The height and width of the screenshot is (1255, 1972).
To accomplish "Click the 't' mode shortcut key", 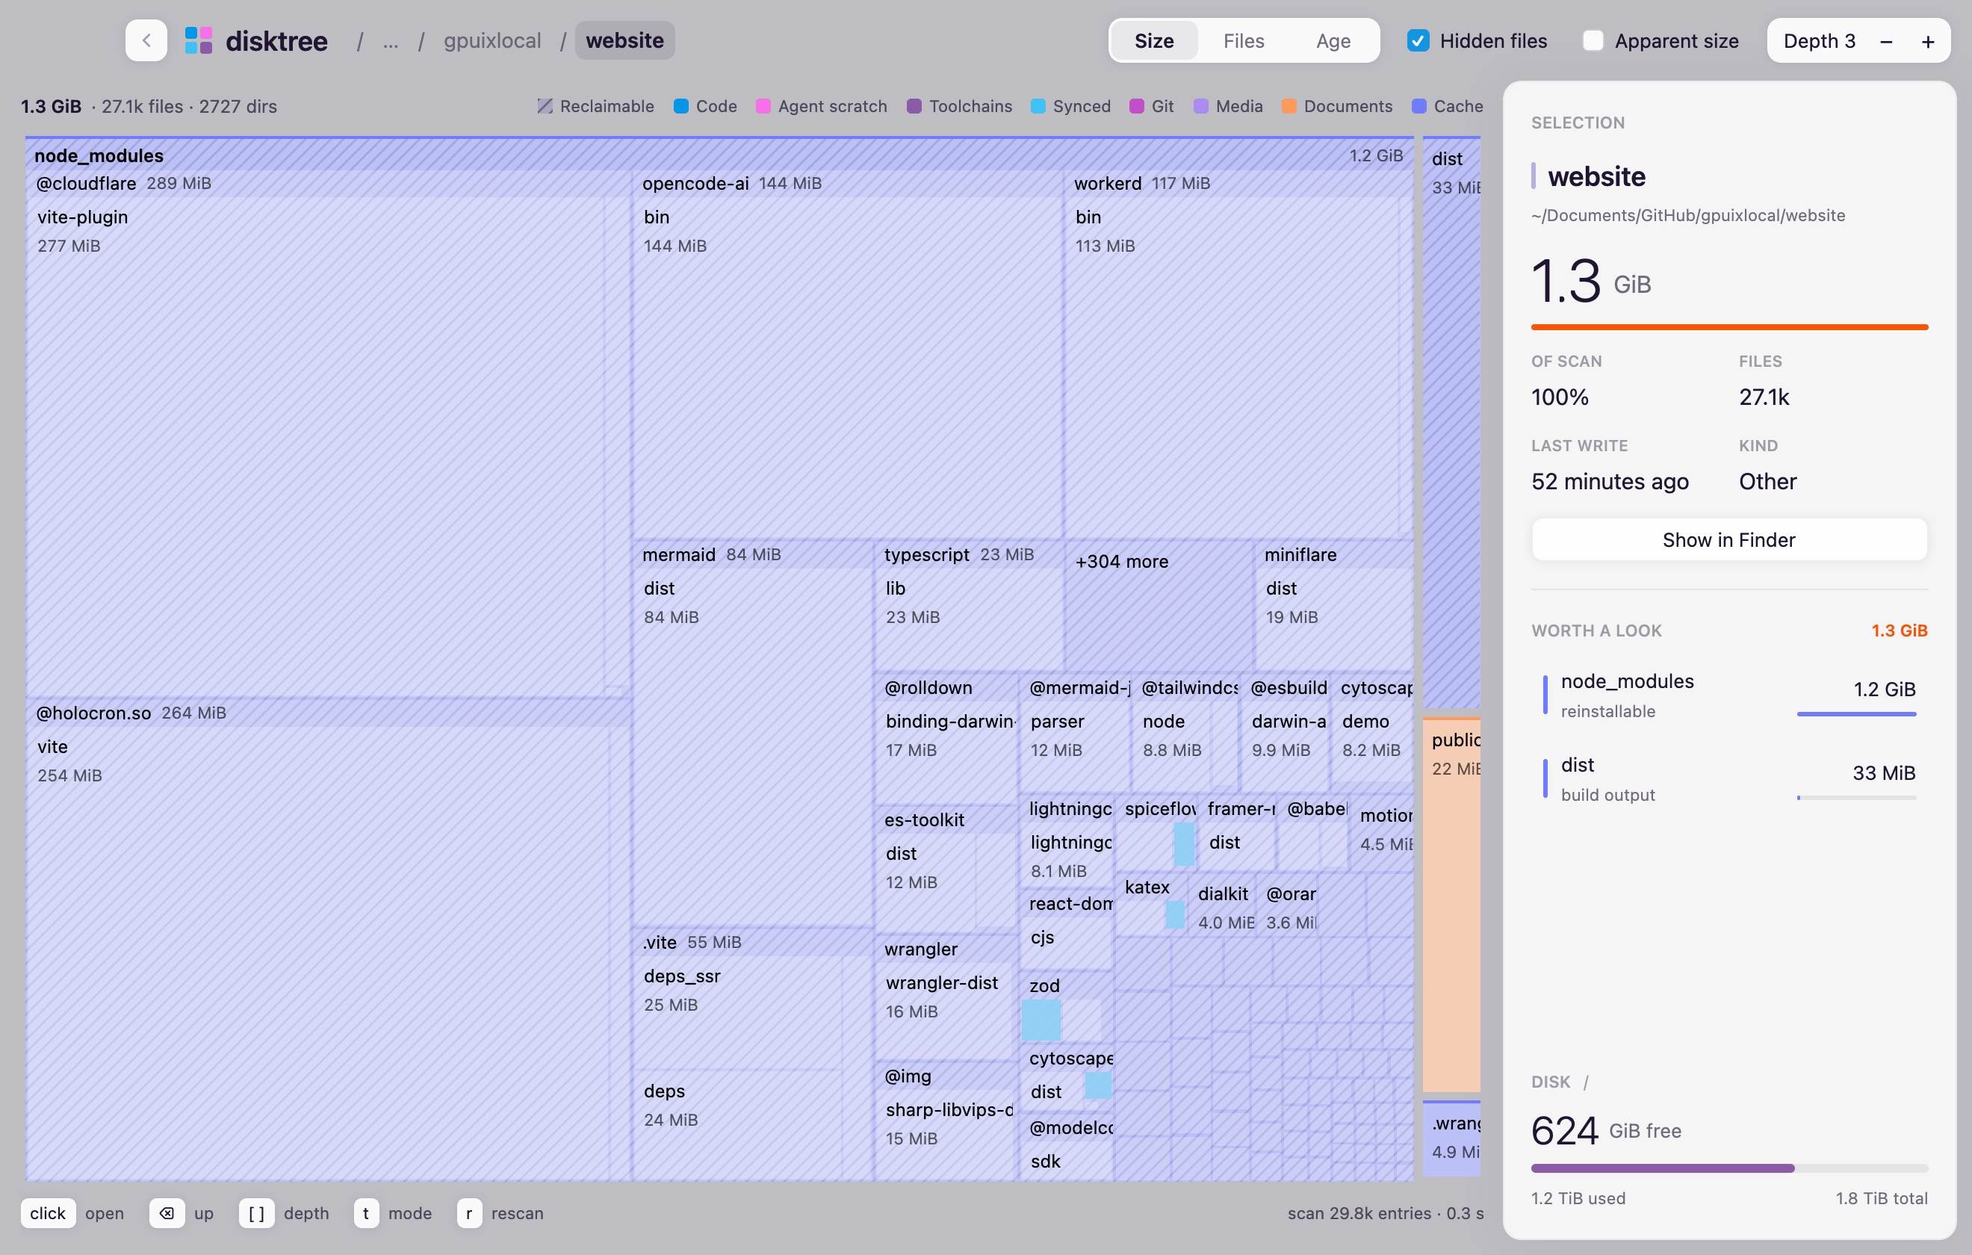I will (365, 1212).
